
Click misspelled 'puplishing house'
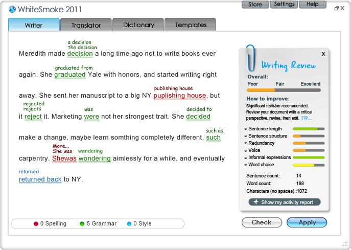(180, 96)
